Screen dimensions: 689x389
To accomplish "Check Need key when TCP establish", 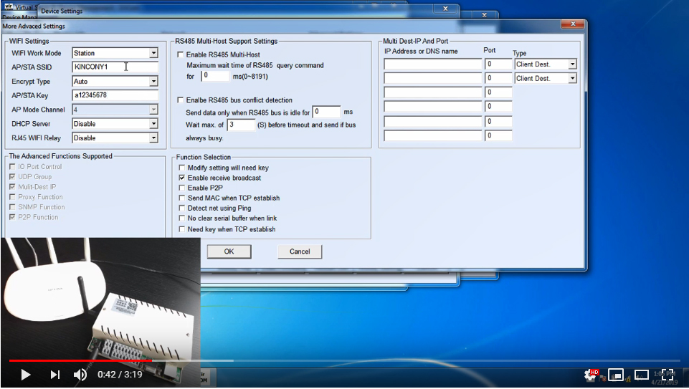I will pyautogui.click(x=182, y=229).
